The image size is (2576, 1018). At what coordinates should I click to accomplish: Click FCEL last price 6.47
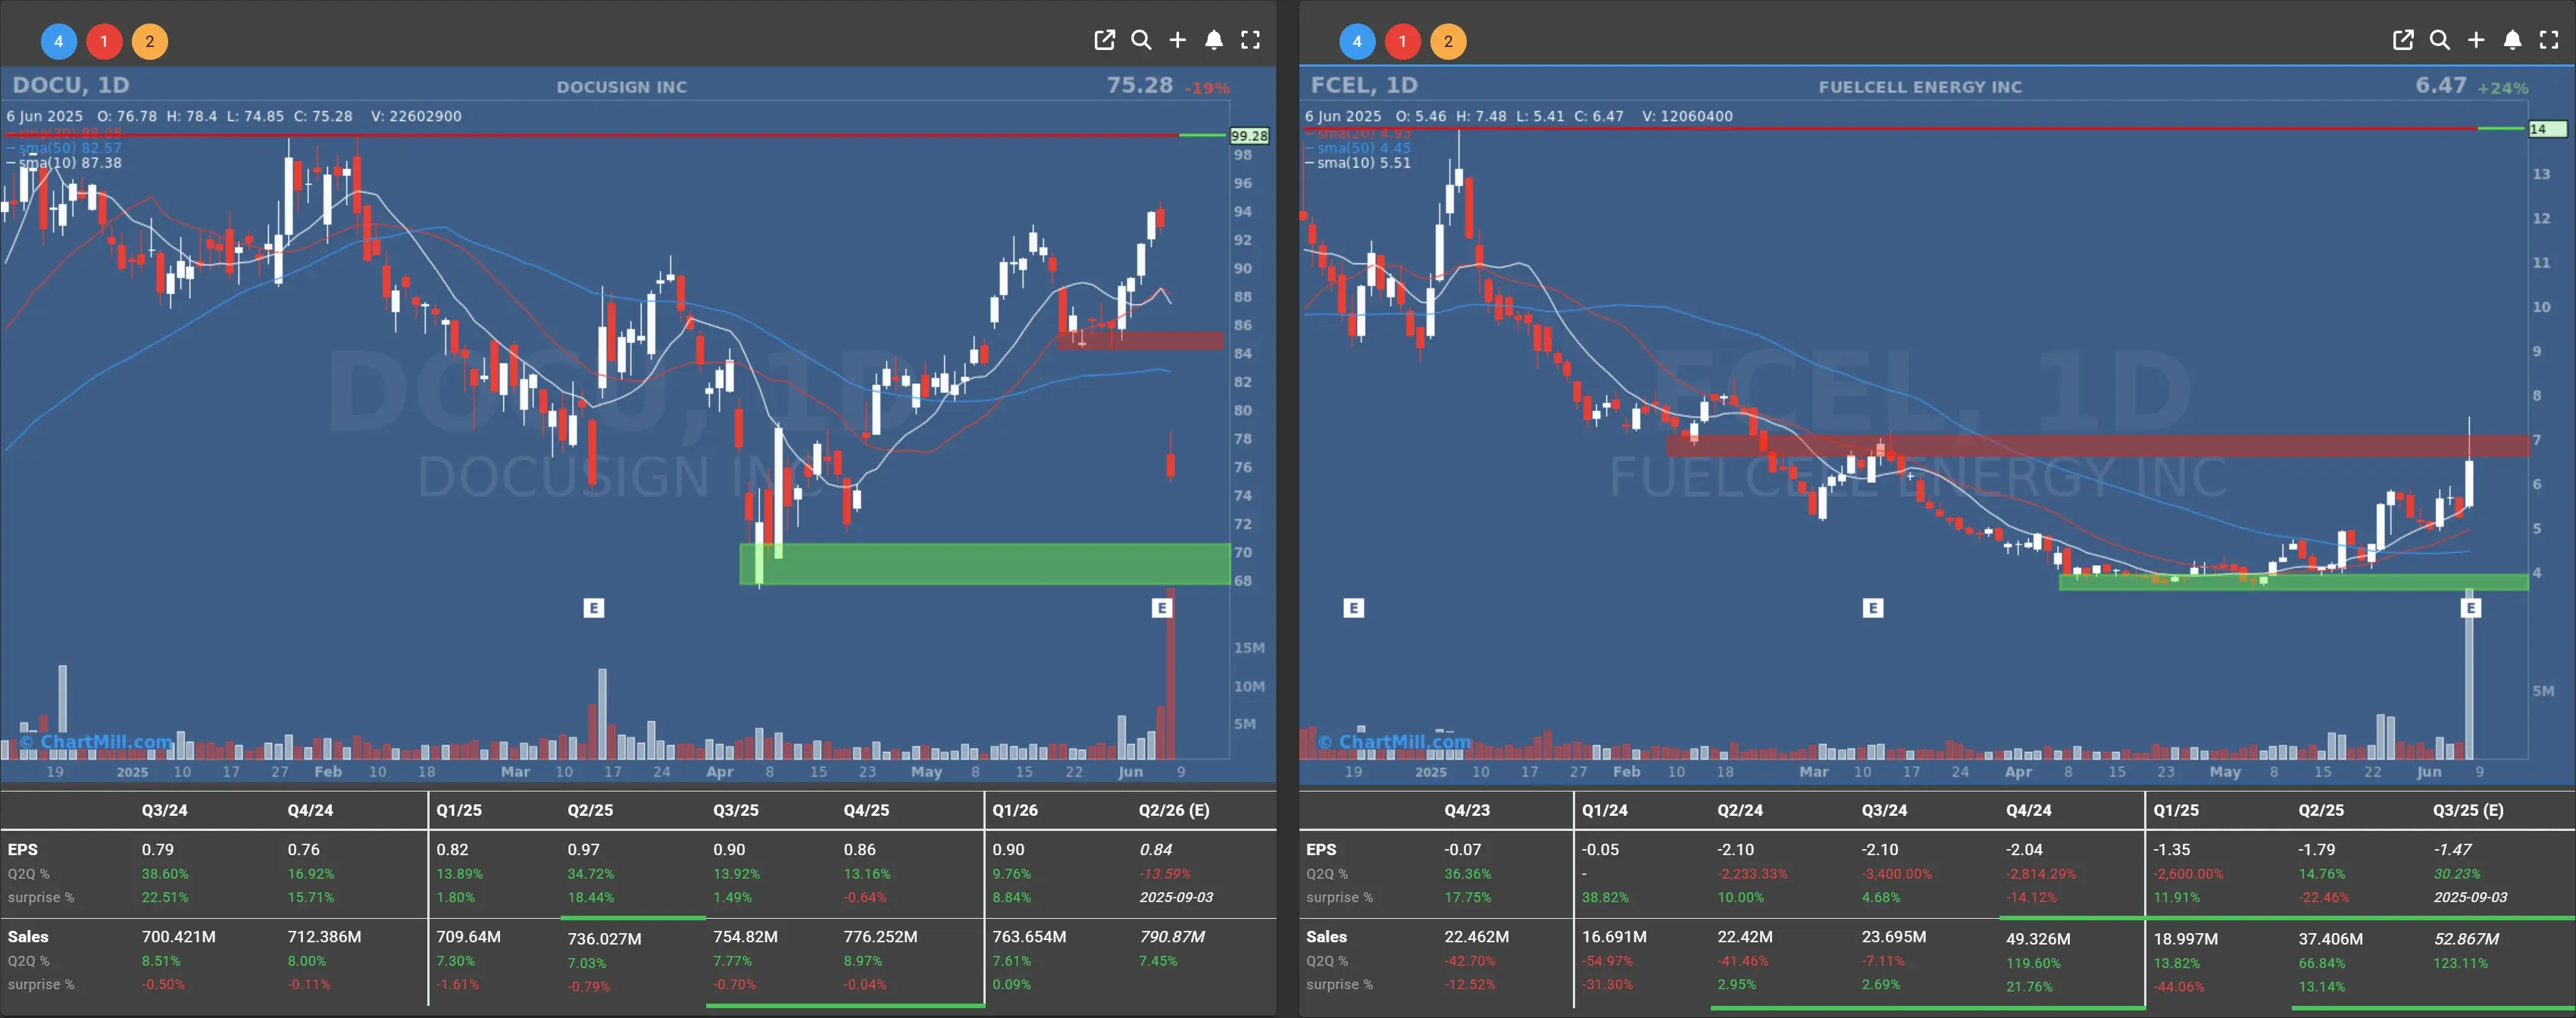tap(2441, 85)
